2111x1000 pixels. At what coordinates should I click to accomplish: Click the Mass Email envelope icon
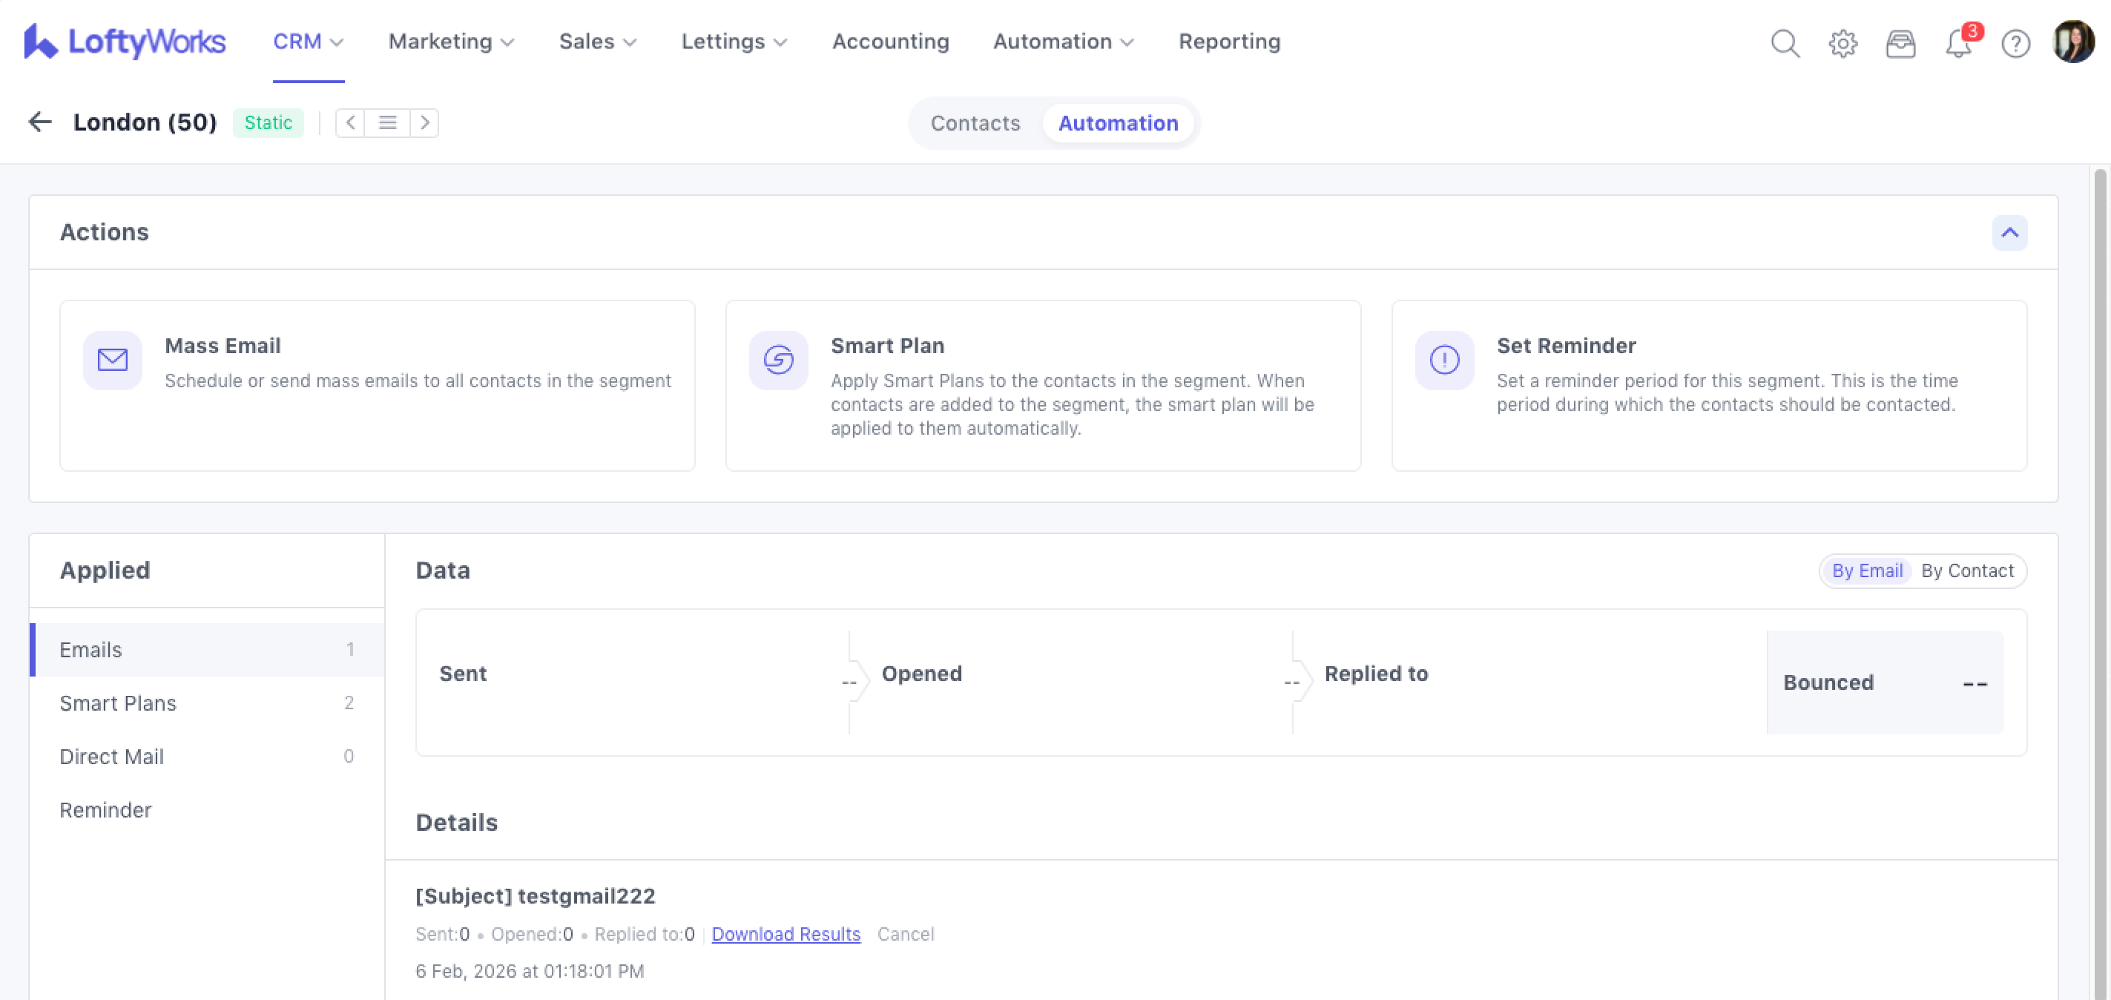pos(112,360)
